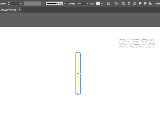160x113 pixels.
Task: Close the (RGB/Preview) document tab
Action: click(20, 10)
